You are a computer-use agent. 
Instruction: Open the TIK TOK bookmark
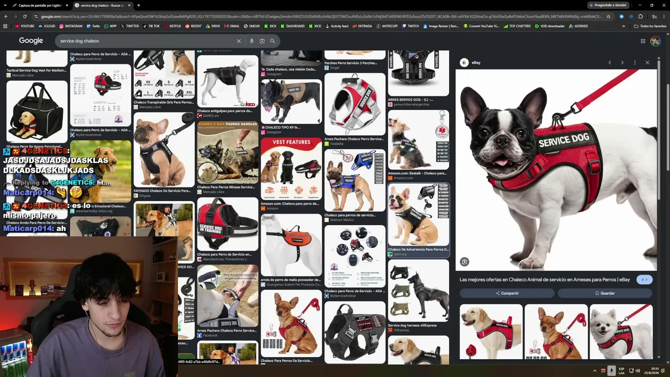pyautogui.click(x=151, y=26)
